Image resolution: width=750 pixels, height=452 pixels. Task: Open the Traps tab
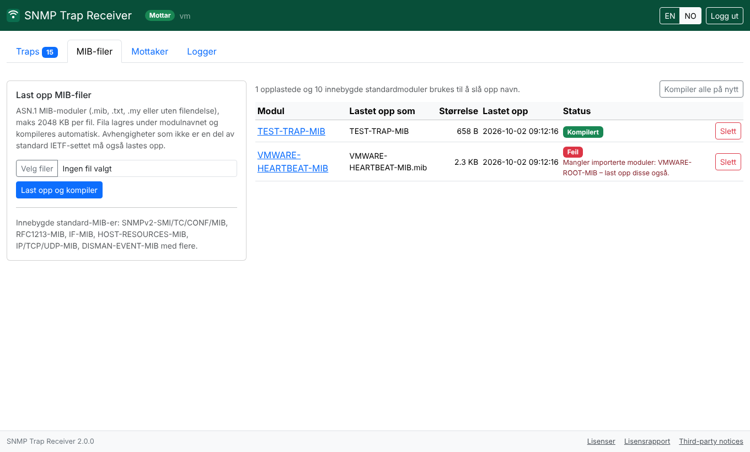point(36,51)
